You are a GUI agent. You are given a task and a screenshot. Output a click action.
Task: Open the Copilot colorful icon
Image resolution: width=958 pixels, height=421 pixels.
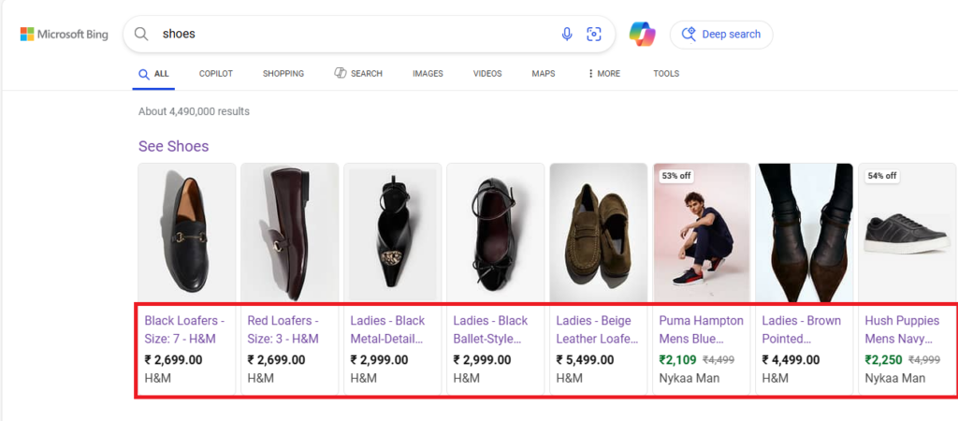tap(642, 35)
